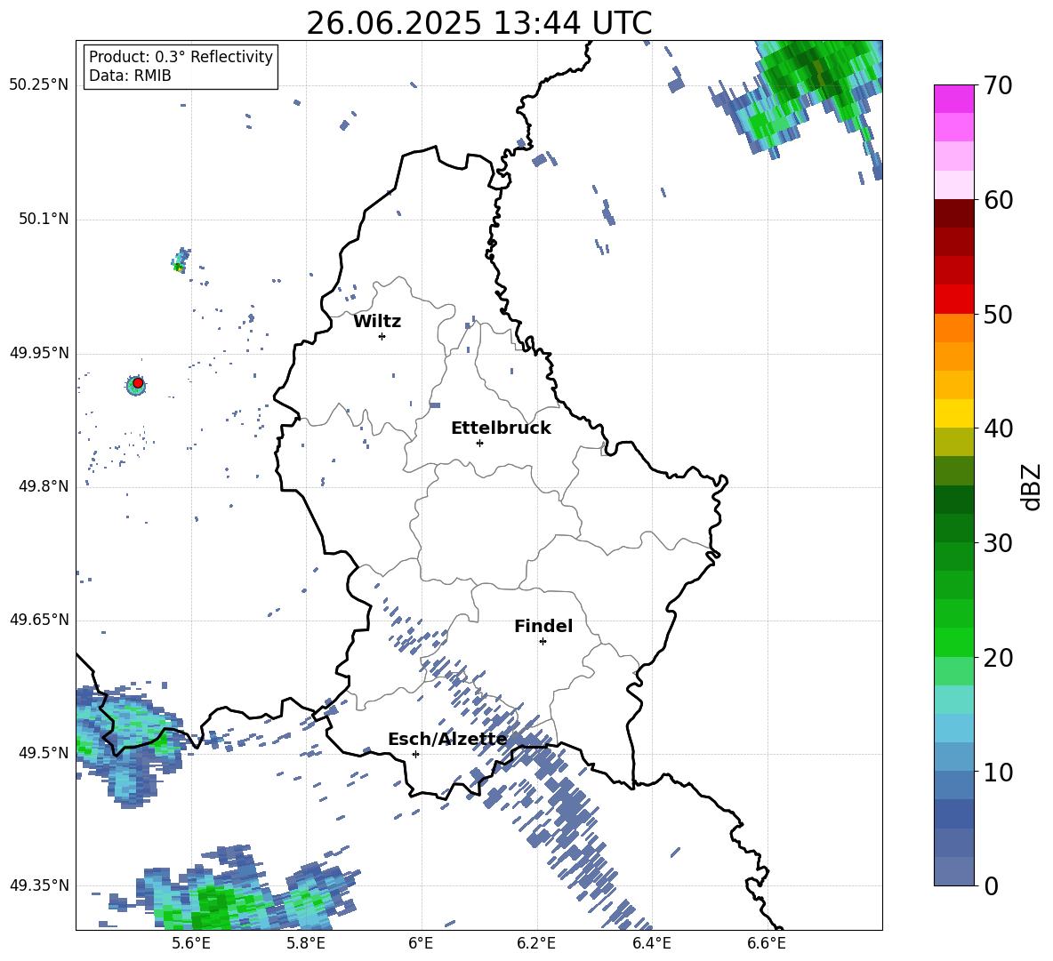Click the 6.2°E longitude label
The height and width of the screenshot is (961, 1053).
point(536,944)
